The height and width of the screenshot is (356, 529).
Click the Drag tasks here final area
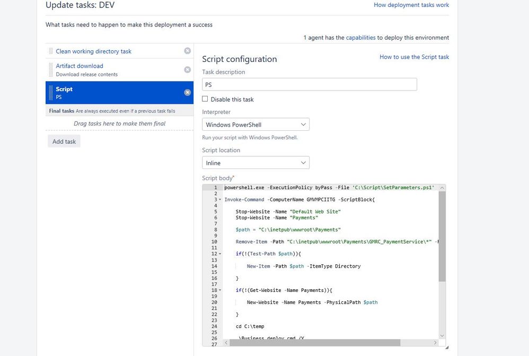click(119, 124)
